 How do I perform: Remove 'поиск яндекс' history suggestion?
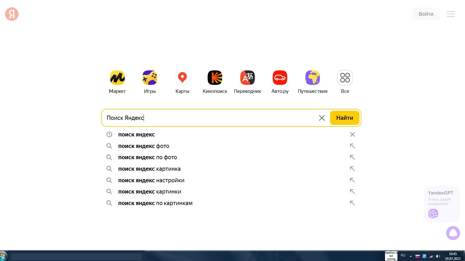click(x=352, y=134)
